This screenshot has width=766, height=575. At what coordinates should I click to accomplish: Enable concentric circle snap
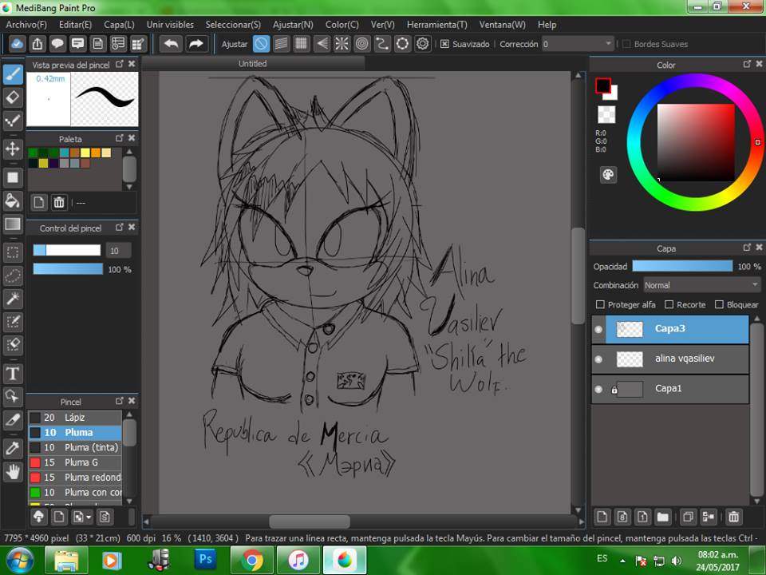pyautogui.click(x=362, y=44)
